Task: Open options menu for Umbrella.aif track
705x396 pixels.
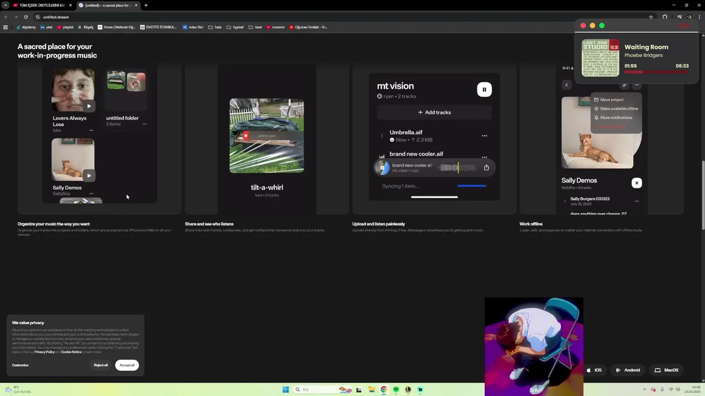Action: (484, 136)
